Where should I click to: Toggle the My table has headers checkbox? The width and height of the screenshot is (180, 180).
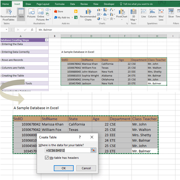(47, 158)
